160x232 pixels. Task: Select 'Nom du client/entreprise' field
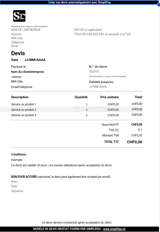(x=28, y=72)
